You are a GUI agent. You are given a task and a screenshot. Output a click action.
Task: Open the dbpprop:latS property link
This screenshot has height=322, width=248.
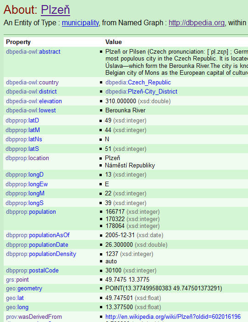22,149
